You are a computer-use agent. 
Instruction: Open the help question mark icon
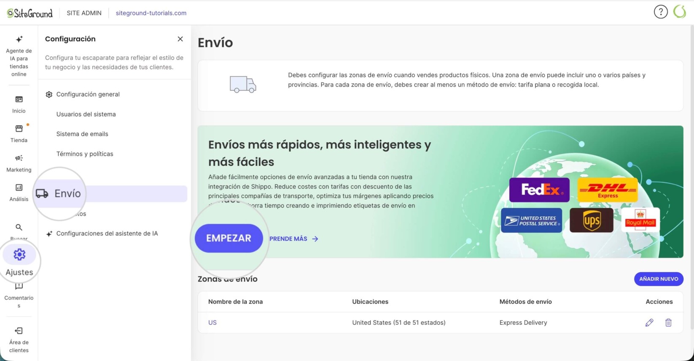pyautogui.click(x=661, y=12)
